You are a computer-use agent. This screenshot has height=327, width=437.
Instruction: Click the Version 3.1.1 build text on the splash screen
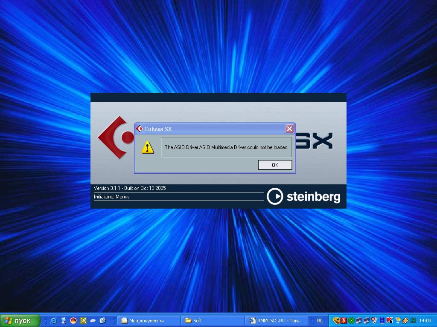(x=130, y=188)
